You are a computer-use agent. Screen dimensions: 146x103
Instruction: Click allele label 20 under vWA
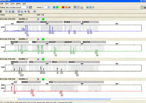point(44,73)
